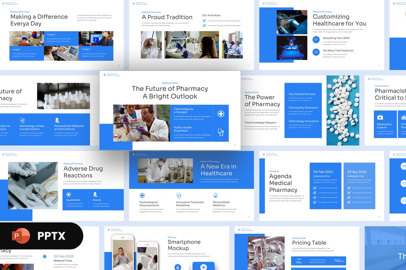406x270 pixels.
Task: Select the blue timeline dot beside 09 Feb 2023
Action: pos(44,256)
